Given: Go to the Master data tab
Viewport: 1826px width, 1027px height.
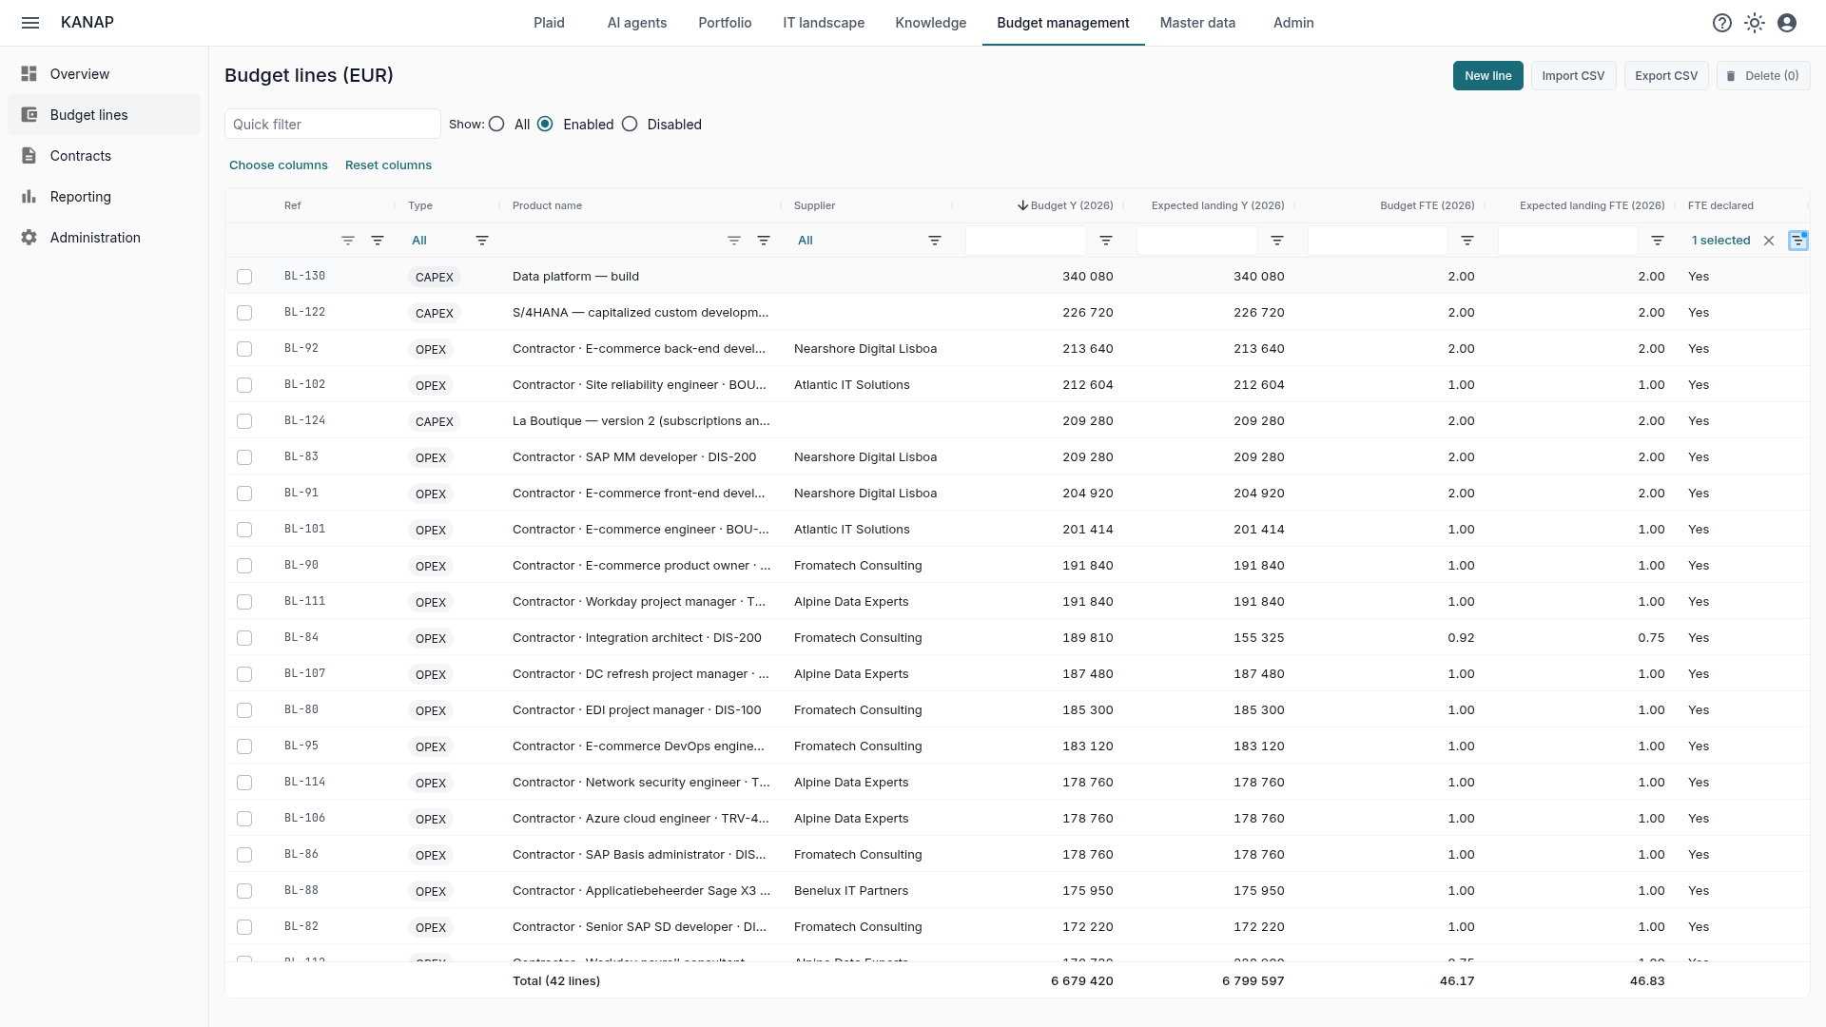Looking at the screenshot, I should coord(1197,23).
